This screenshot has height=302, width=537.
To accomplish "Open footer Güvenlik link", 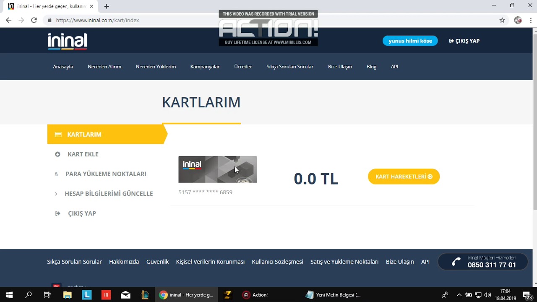I will 157,262.
